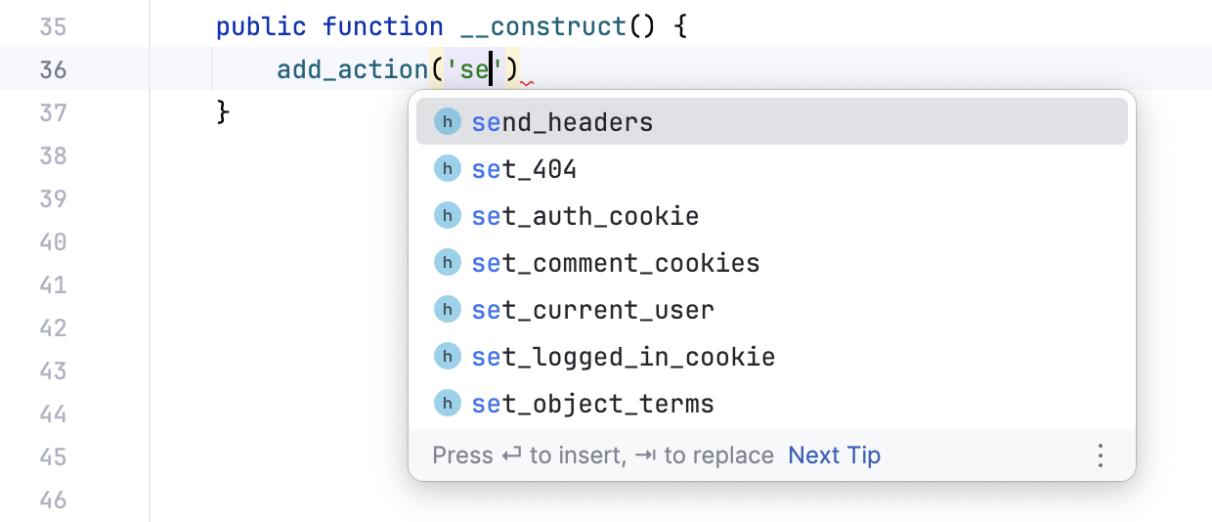Screen dimensions: 1212x522
Task: Click line number 36 in the gutter
Action: [53, 69]
